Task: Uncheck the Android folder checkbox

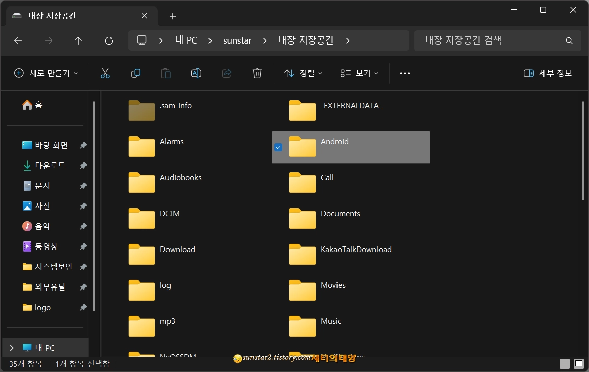Action: (278, 147)
